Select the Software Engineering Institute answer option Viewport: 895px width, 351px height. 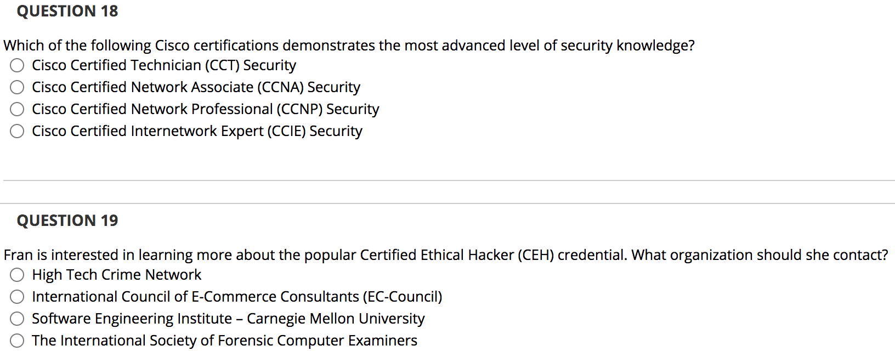[16, 319]
